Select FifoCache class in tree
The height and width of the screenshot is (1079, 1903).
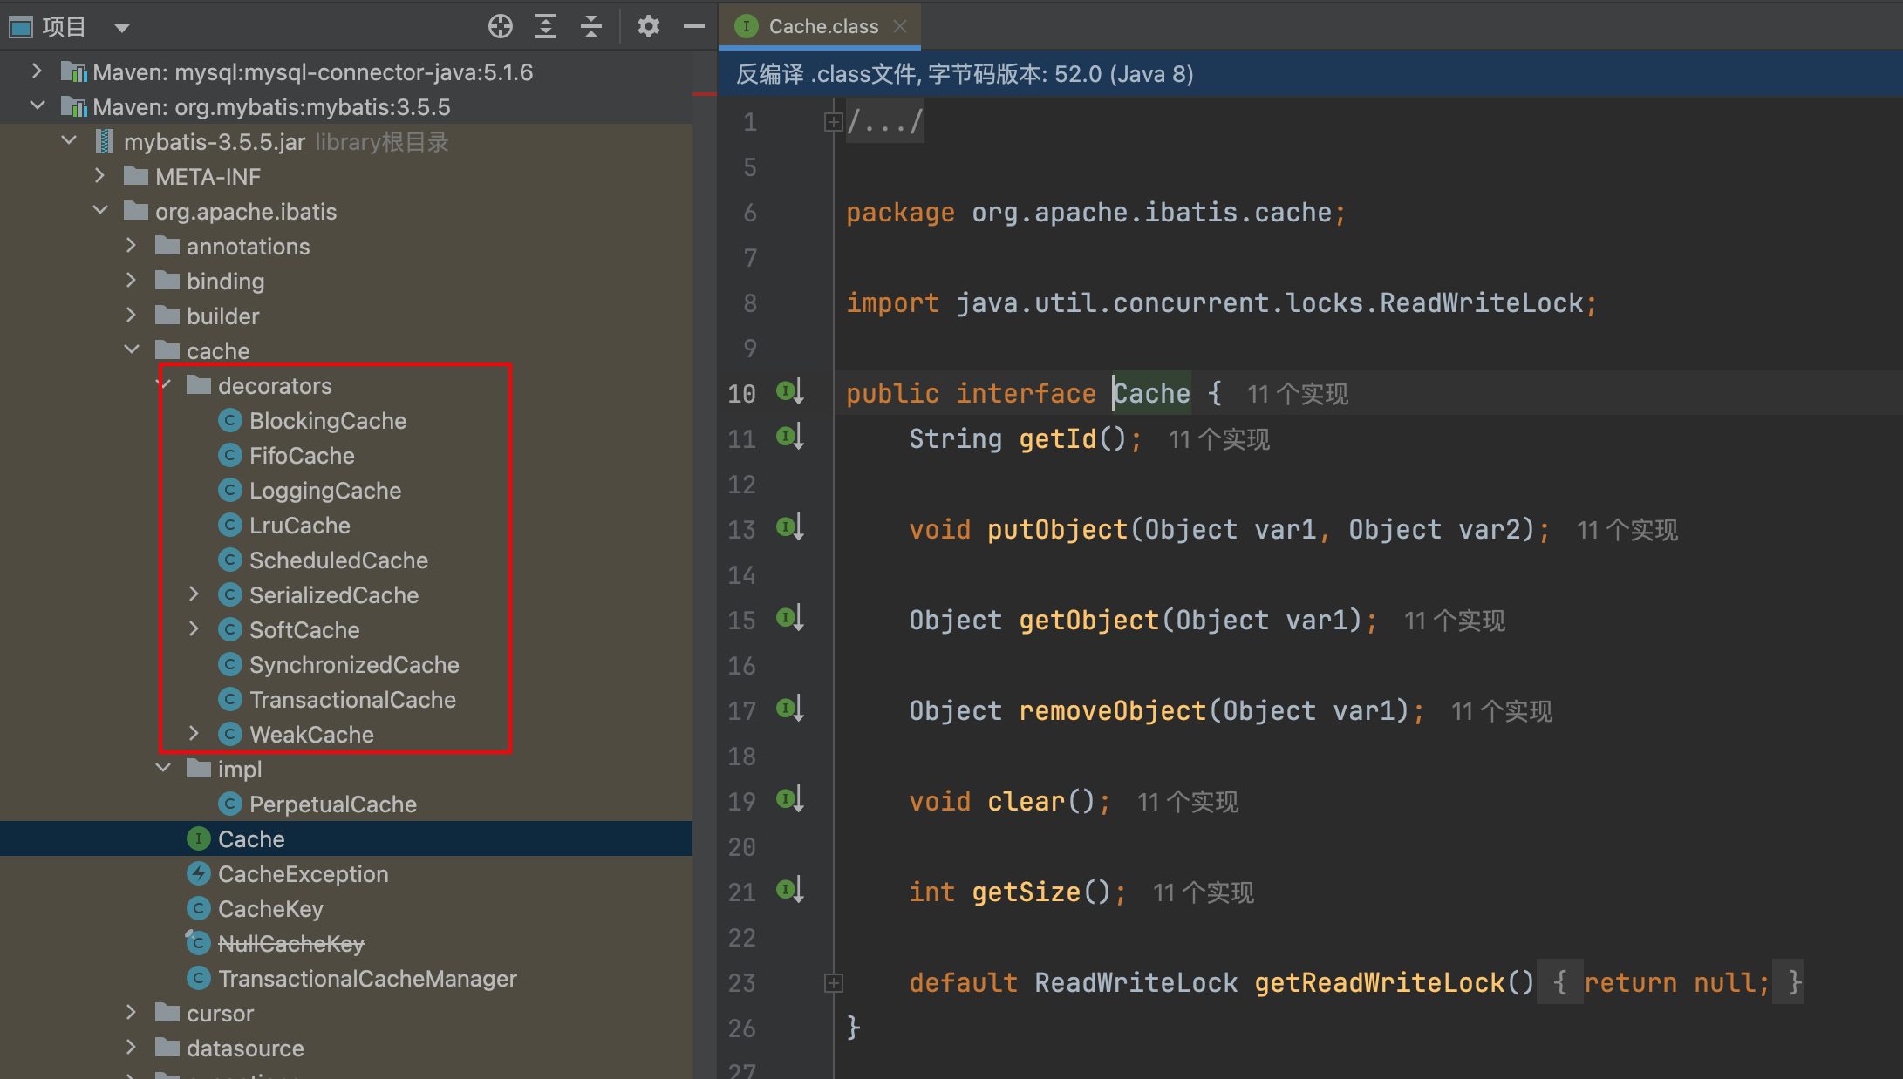pyautogui.click(x=302, y=456)
